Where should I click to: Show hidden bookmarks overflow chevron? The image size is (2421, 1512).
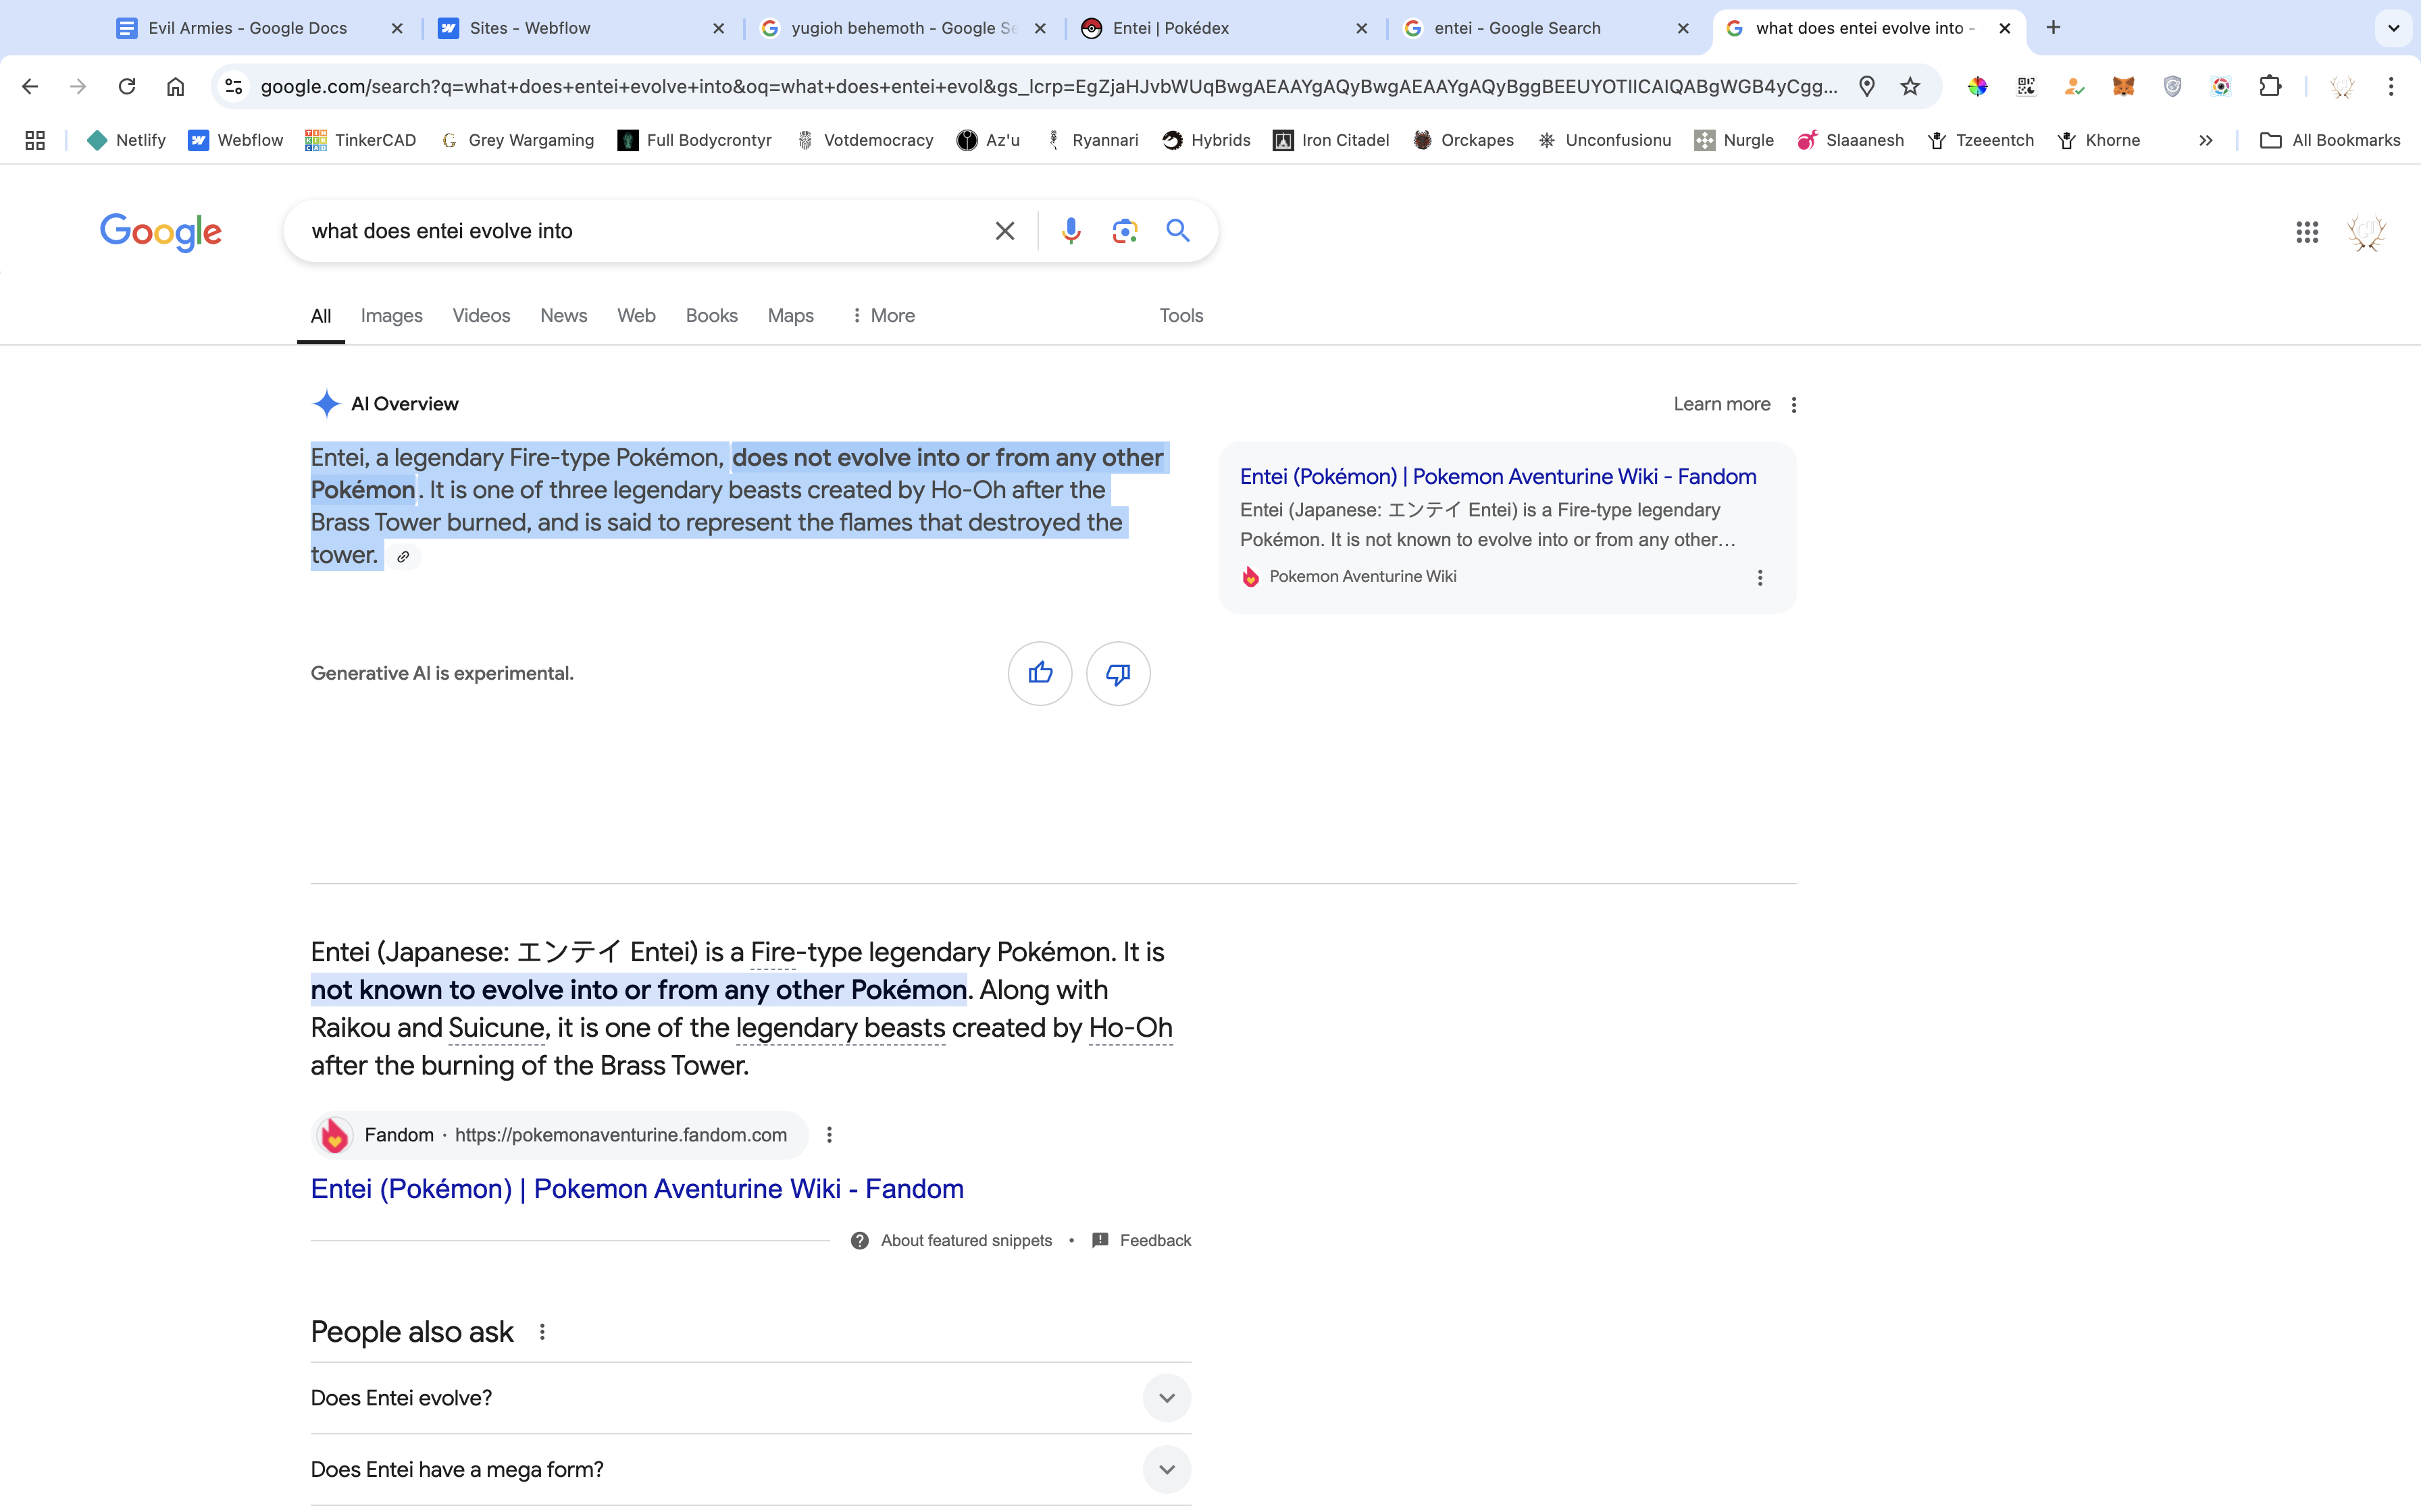pos(2205,141)
